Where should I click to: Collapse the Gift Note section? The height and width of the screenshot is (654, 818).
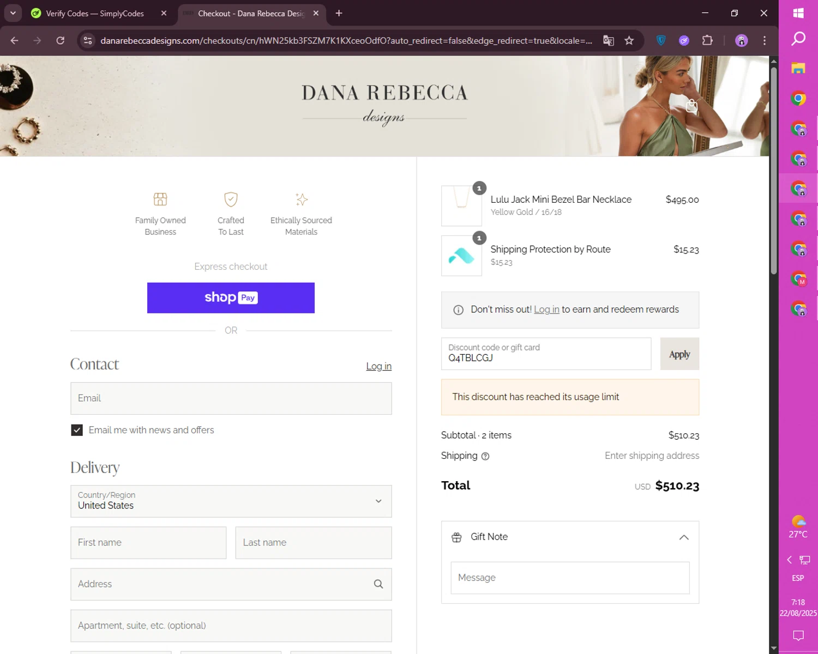click(684, 537)
